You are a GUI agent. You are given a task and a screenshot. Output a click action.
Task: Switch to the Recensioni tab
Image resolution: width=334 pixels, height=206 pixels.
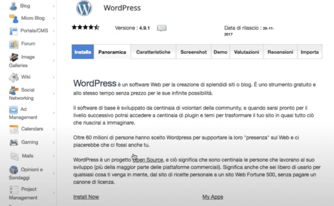pyautogui.click(x=280, y=52)
